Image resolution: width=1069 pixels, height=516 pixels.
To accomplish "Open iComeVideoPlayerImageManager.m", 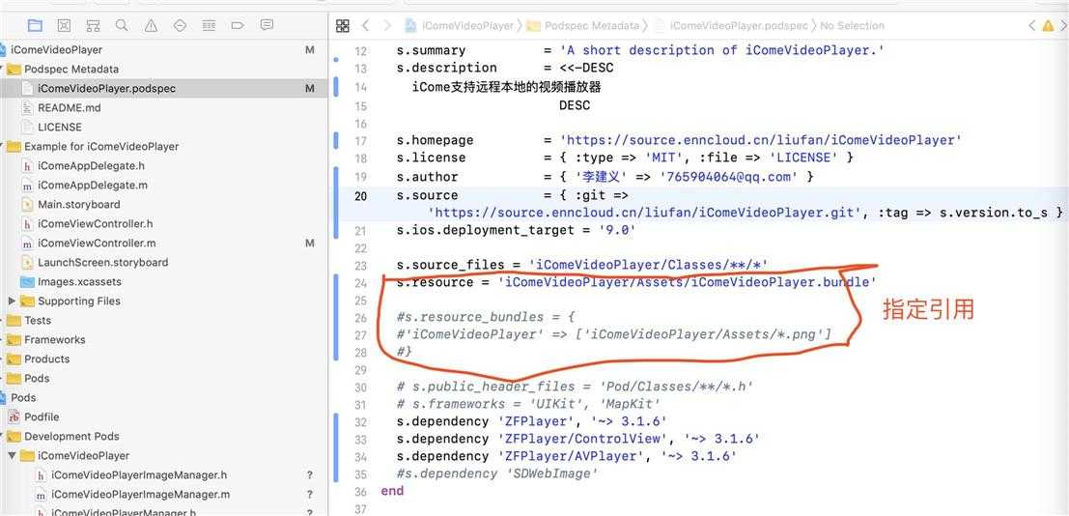I will click(140, 494).
